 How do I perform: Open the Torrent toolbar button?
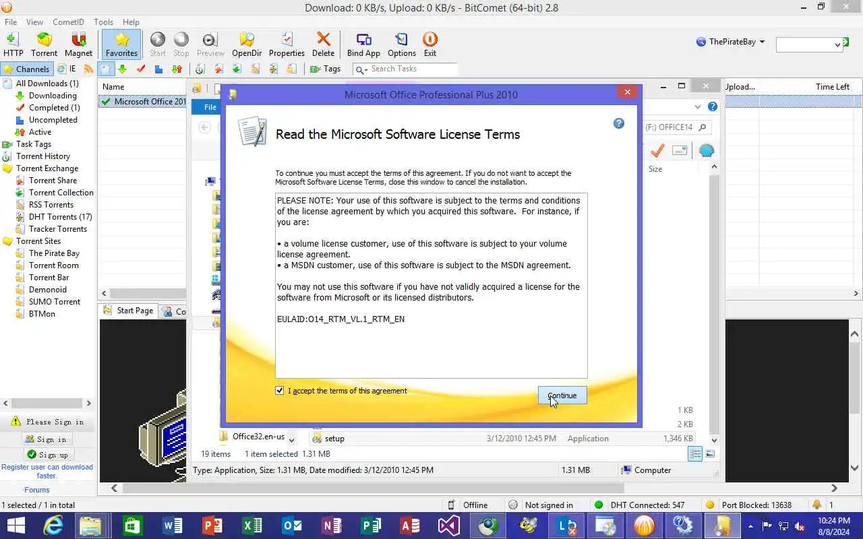[44, 44]
